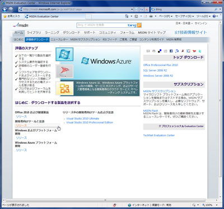The image size is (224, 209).
Task: Expand the address bar history dropdown arrow
Action: [x=132, y=9]
